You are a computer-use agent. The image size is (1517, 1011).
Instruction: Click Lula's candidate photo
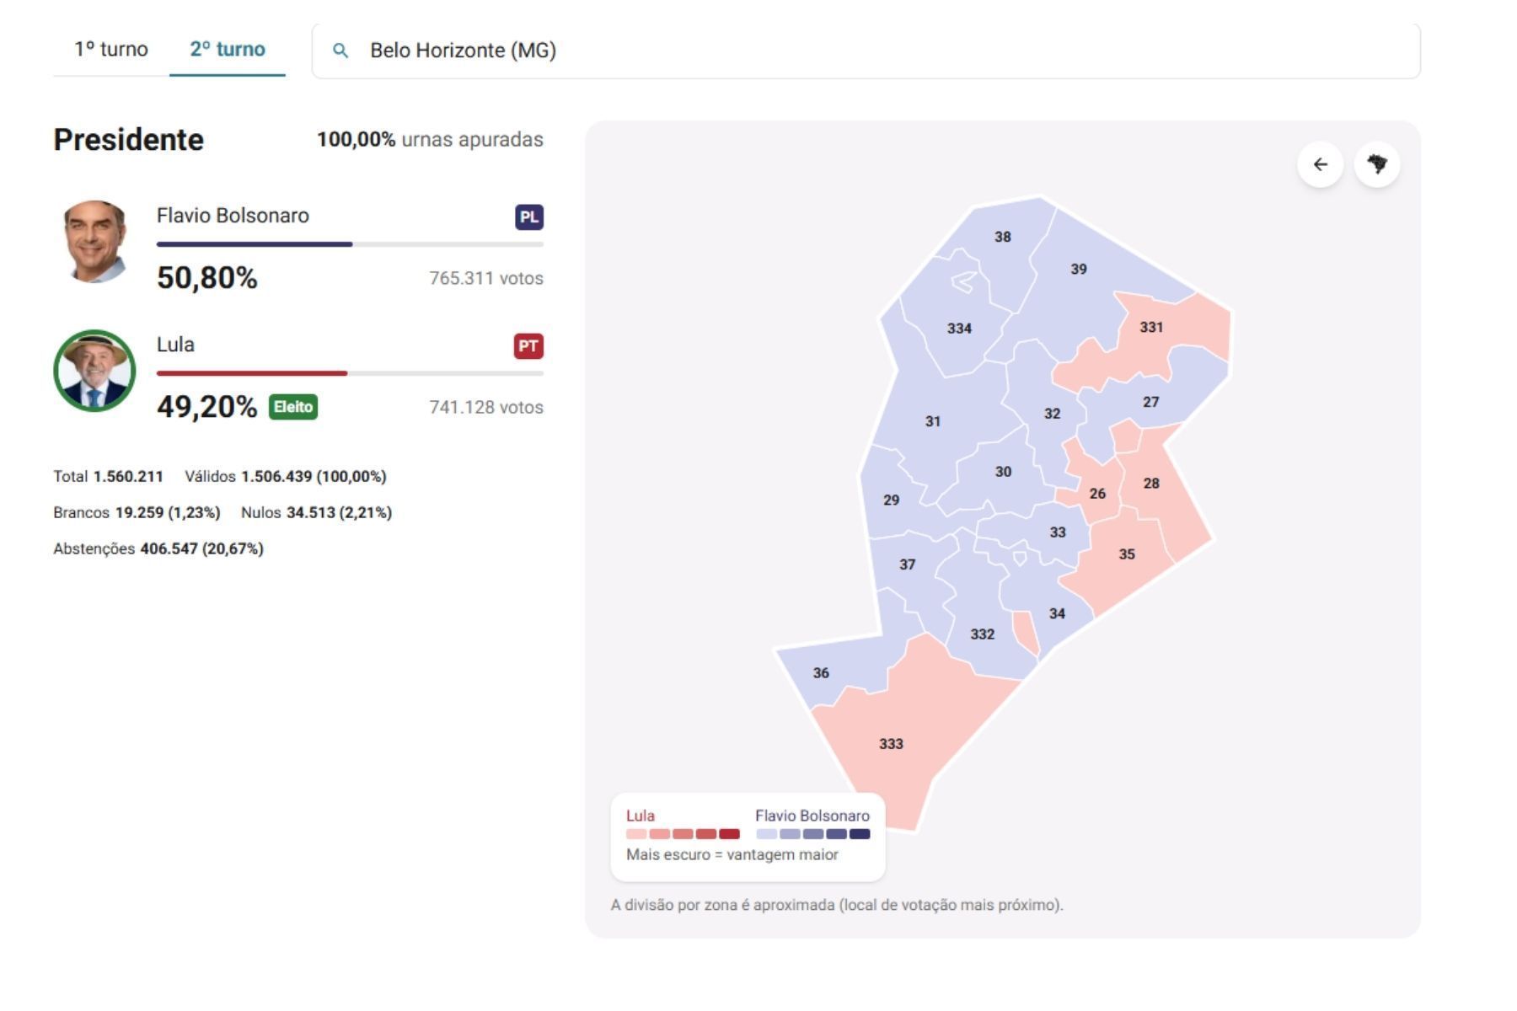(95, 371)
